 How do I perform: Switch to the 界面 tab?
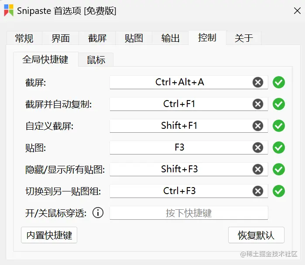pyautogui.click(x=61, y=38)
